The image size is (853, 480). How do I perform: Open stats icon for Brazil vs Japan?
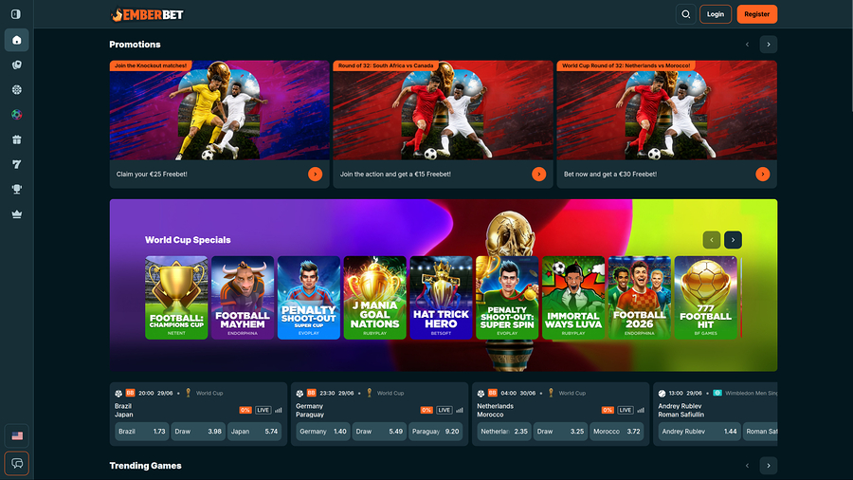pos(278,411)
